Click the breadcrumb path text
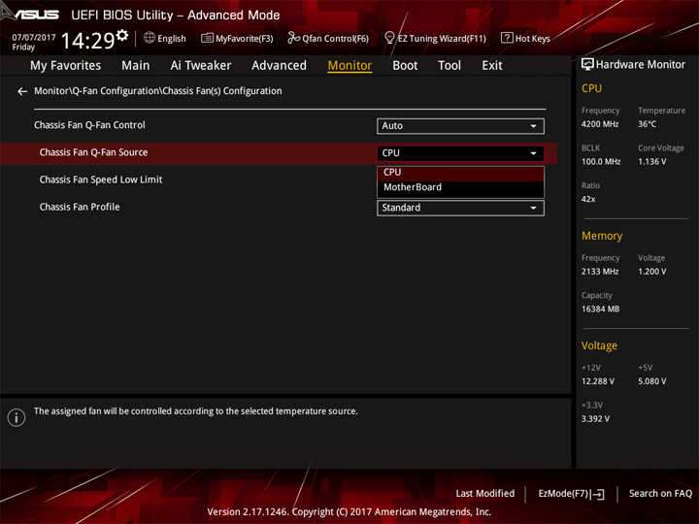699x524 pixels. pos(158,91)
